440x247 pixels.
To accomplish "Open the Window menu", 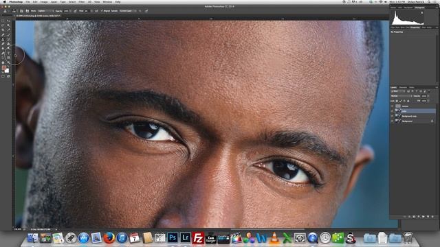I will 107,1.
